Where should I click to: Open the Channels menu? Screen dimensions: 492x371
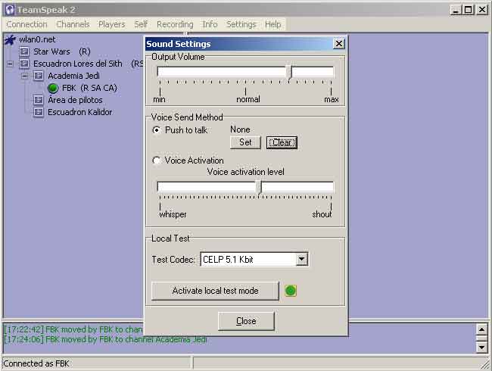73,24
